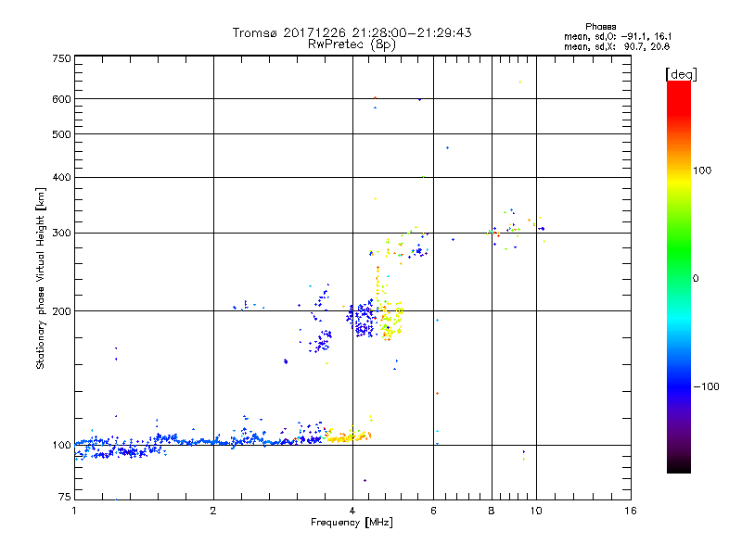Click the x-axis tick label '2'

click(213, 511)
